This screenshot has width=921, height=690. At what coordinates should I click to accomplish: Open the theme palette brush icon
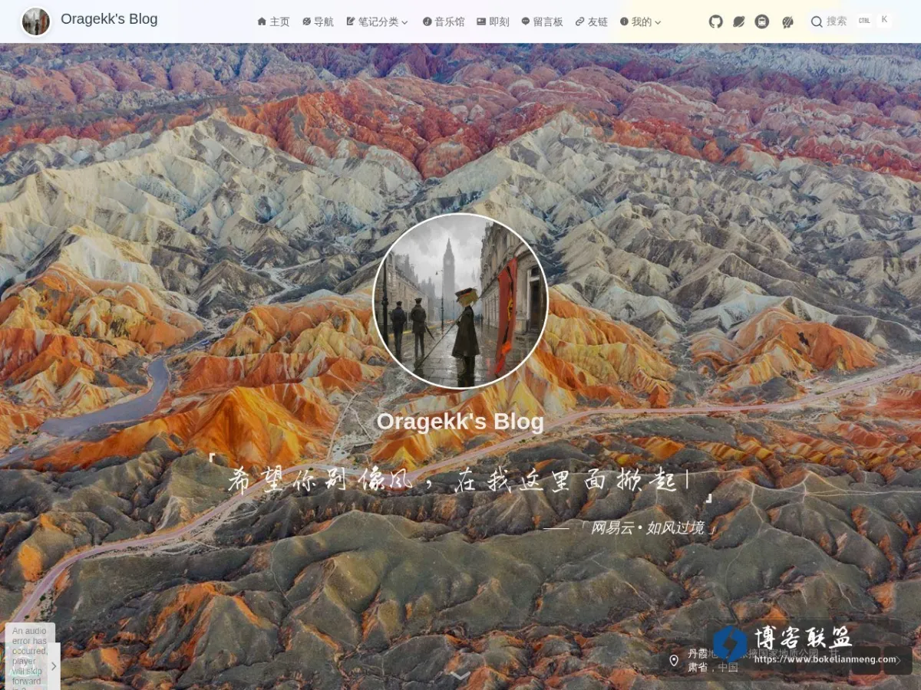(787, 21)
